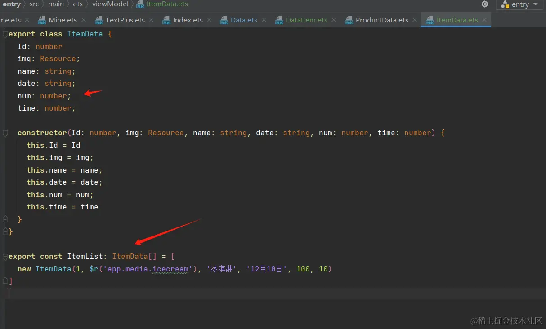Switch to the Data.ets tab
Screen dimensions: 546x329
pyautogui.click(x=244, y=20)
